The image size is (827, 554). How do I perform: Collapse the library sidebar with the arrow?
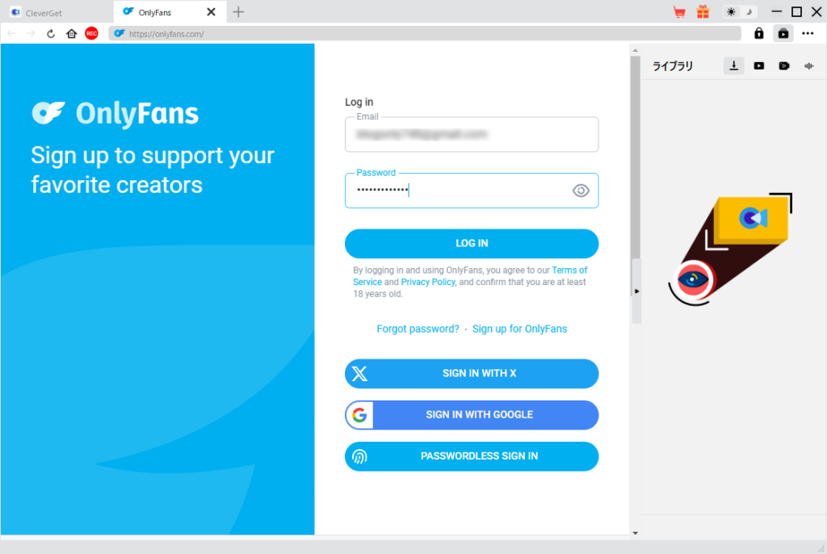637,291
